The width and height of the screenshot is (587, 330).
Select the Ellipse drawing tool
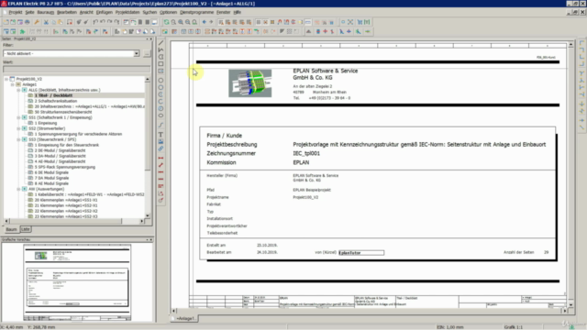[161, 115]
